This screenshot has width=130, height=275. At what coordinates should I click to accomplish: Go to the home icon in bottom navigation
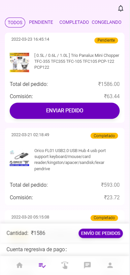point(19,265)
